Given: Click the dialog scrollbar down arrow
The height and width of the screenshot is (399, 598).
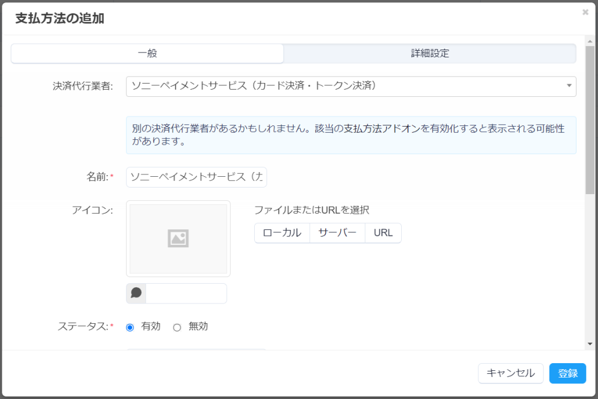Looking at the screenshot, I should (590, 343).
